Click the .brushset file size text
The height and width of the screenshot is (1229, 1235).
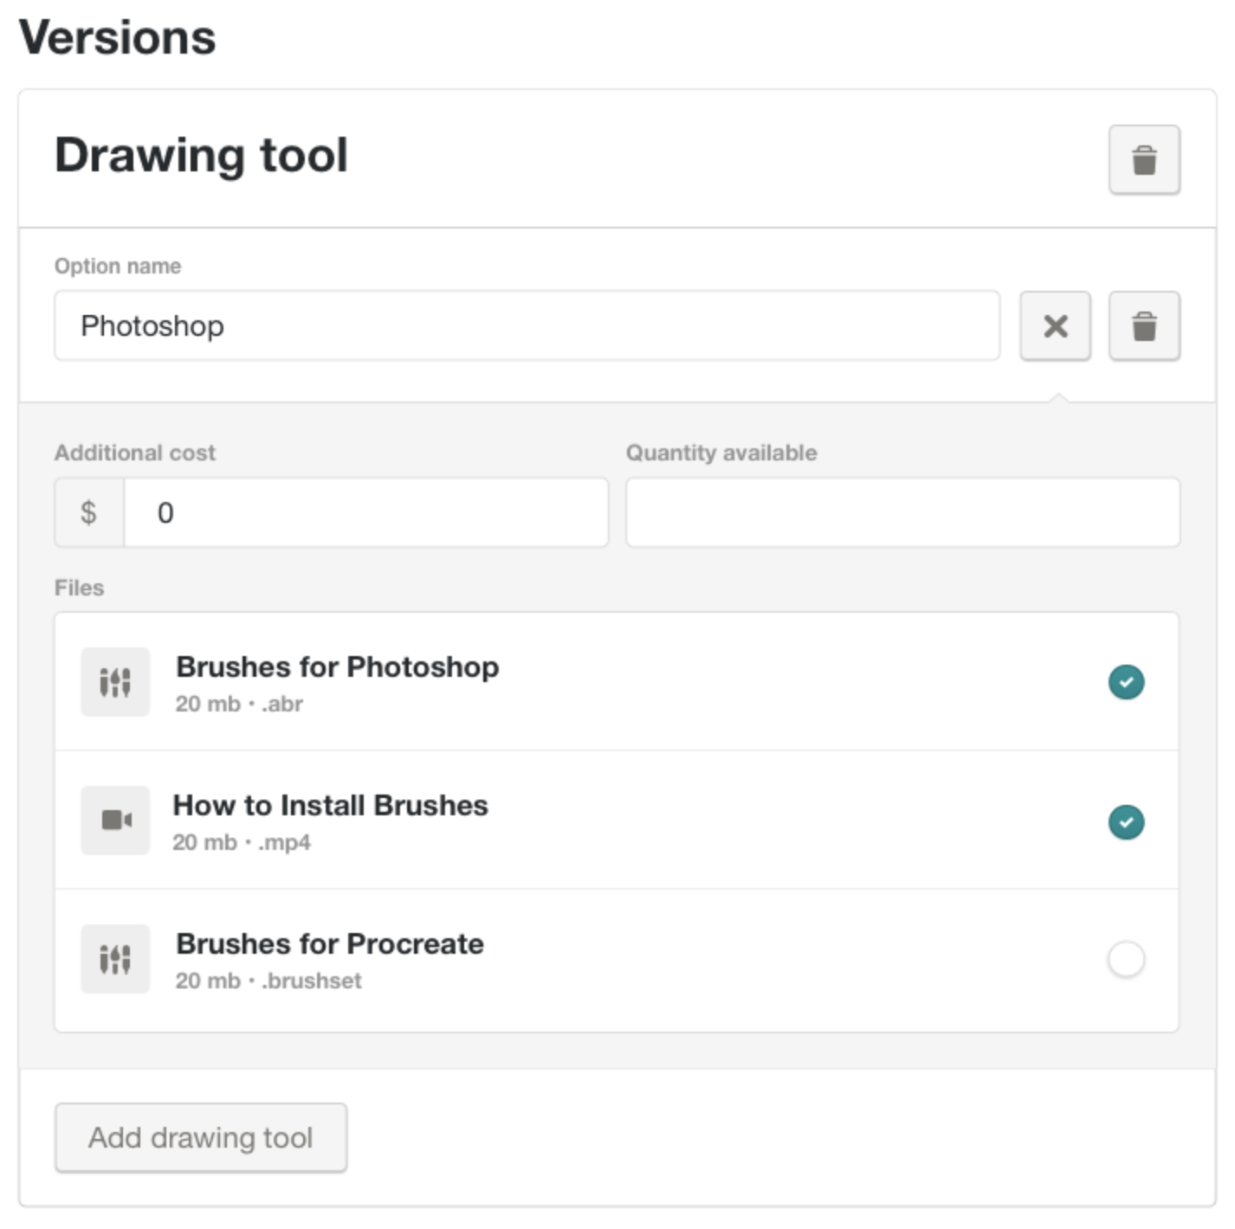(268, 981)
